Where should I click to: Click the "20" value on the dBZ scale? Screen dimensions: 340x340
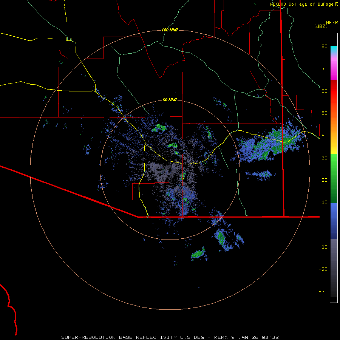pyautogui.click(x=325, y=180)
